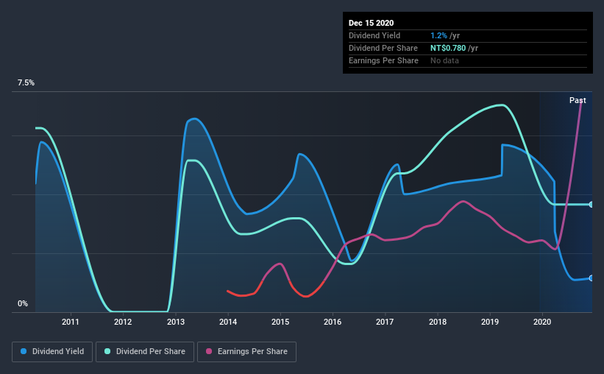This screenshot has width=604, height=374.
Task: Click the 2012 x-axis label
Action: click(x=123, y=322)
